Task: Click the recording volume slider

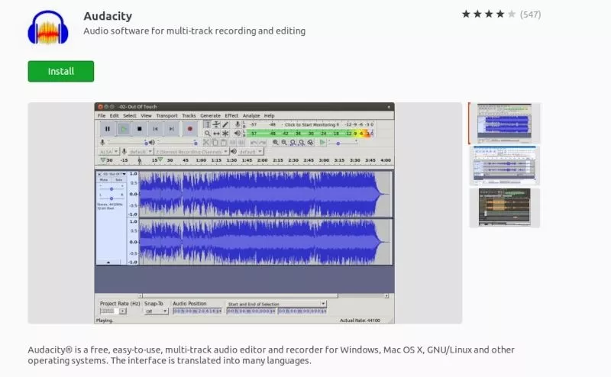Action: (x=127, y=143)
